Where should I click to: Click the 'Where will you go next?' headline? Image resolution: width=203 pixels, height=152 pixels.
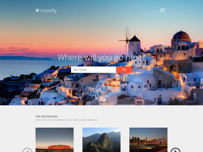tap(101, 57)
